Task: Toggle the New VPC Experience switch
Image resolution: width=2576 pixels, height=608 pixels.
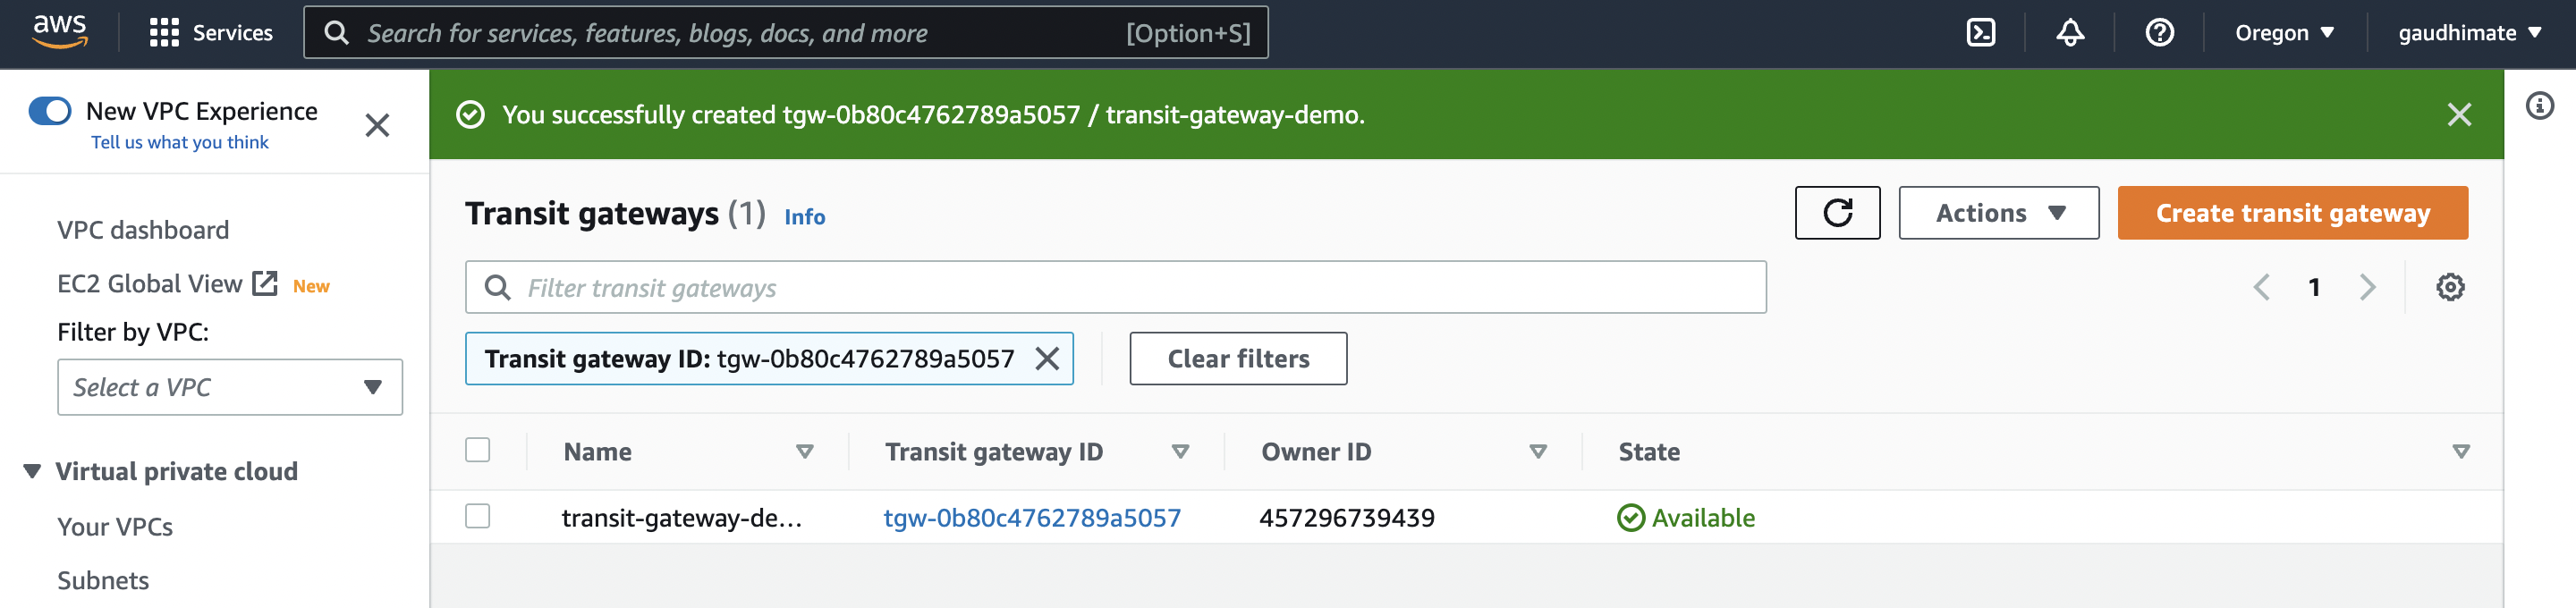Action: pos(50,111)
